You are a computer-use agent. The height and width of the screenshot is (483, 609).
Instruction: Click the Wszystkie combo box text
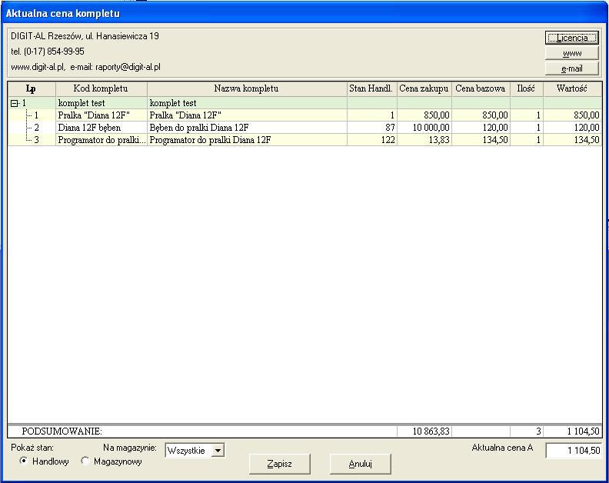186,451
